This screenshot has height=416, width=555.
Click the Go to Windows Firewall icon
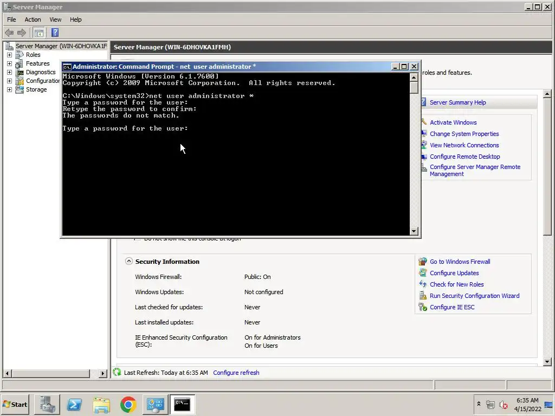click(x=423, y=262)
